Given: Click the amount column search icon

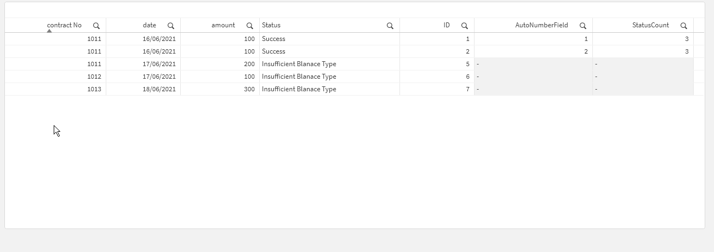Looking at the screenshot, I should click(x=250, y=26).
